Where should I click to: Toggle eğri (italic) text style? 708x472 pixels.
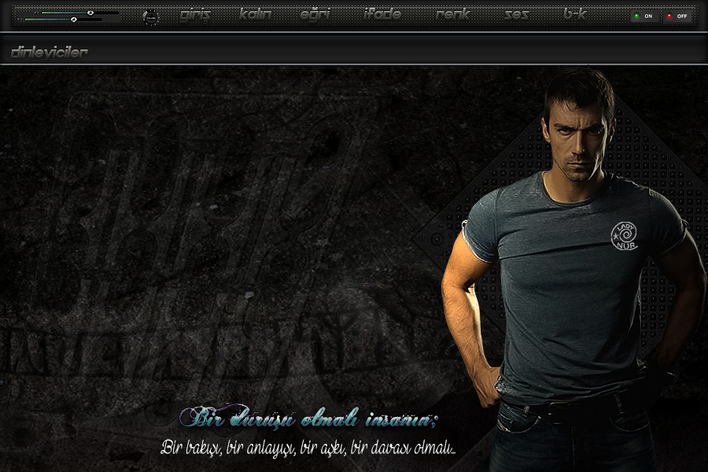(x=315, y=14)
